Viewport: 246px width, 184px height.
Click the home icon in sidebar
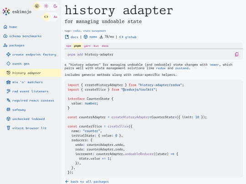coord(5,27)
